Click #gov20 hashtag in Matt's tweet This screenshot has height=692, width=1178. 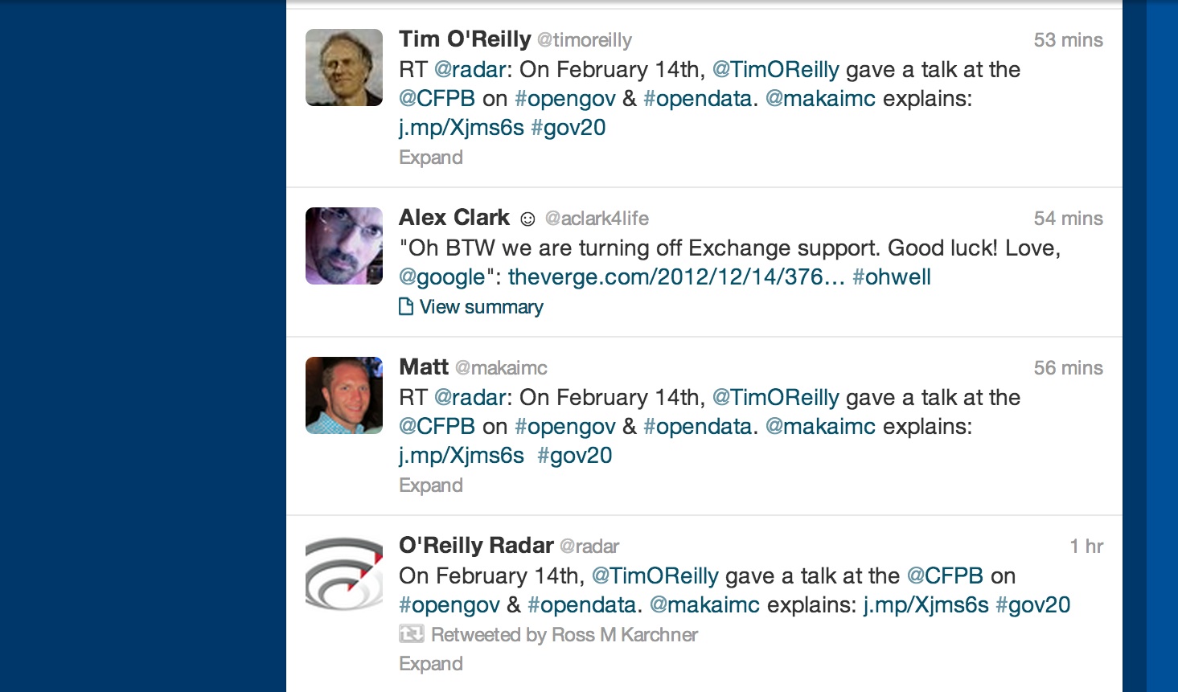[575, 456]
